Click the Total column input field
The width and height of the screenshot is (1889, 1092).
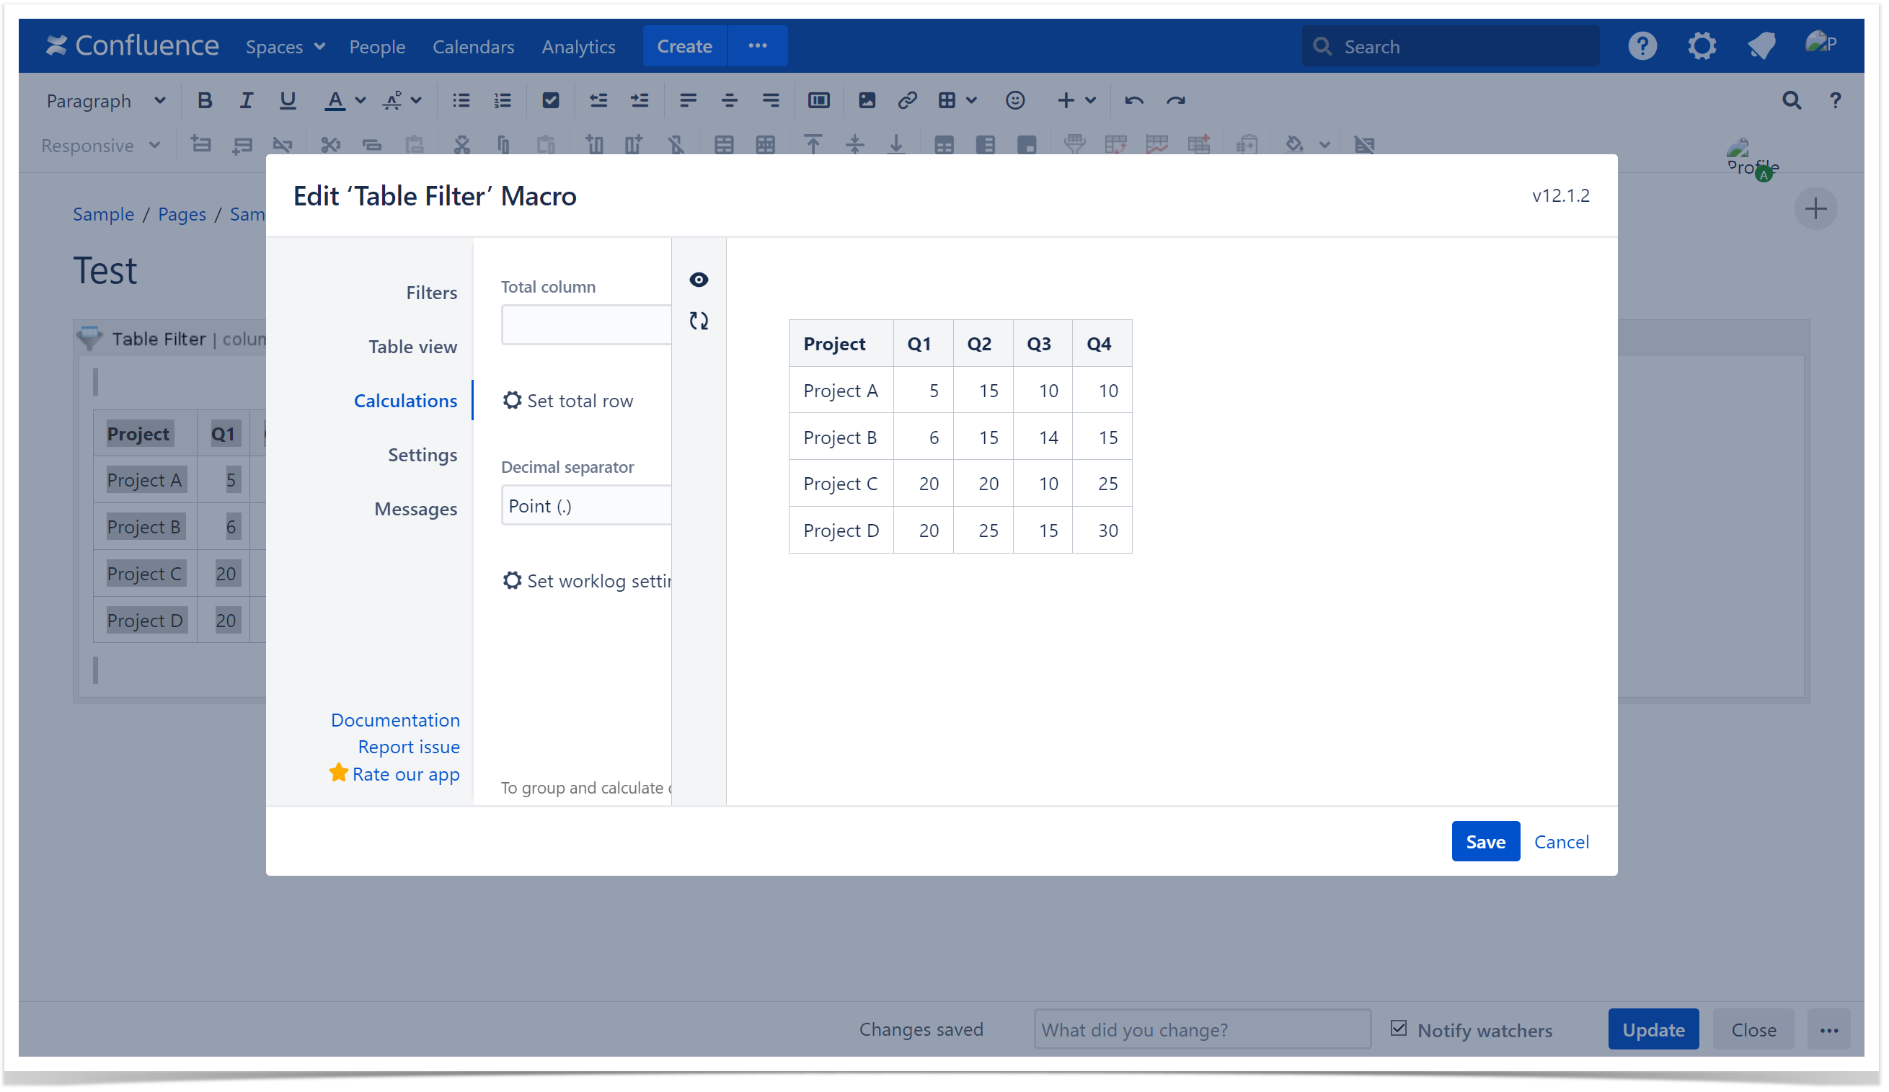tap(586, 325)
